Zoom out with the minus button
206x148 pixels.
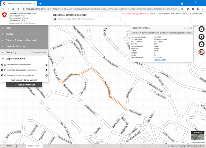point(201,44)
